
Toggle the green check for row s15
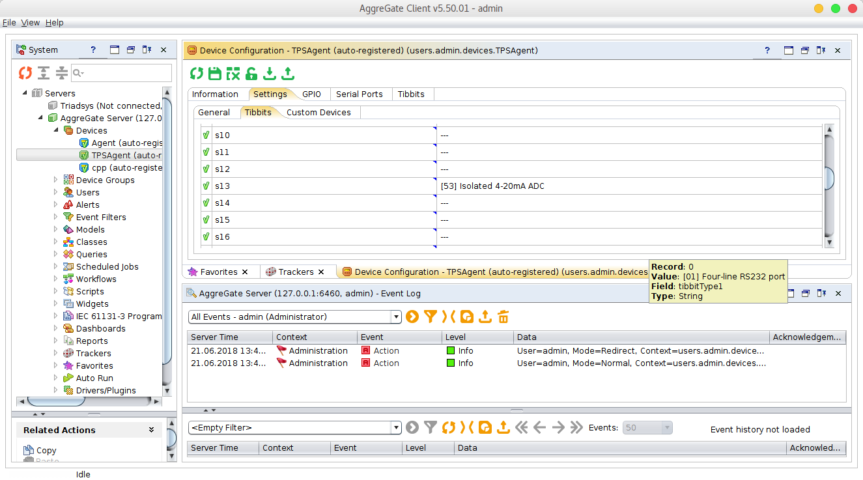(206, 219)
